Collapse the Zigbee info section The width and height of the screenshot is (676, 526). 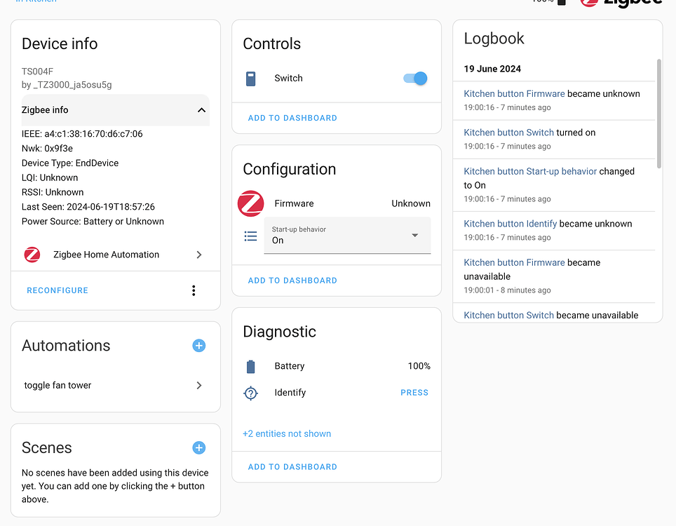[201, 110]
